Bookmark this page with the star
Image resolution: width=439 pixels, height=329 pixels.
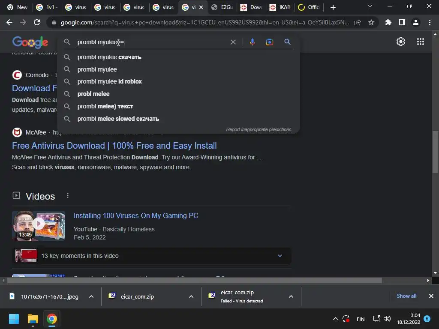pyautogui.click(x=371, y=22)
